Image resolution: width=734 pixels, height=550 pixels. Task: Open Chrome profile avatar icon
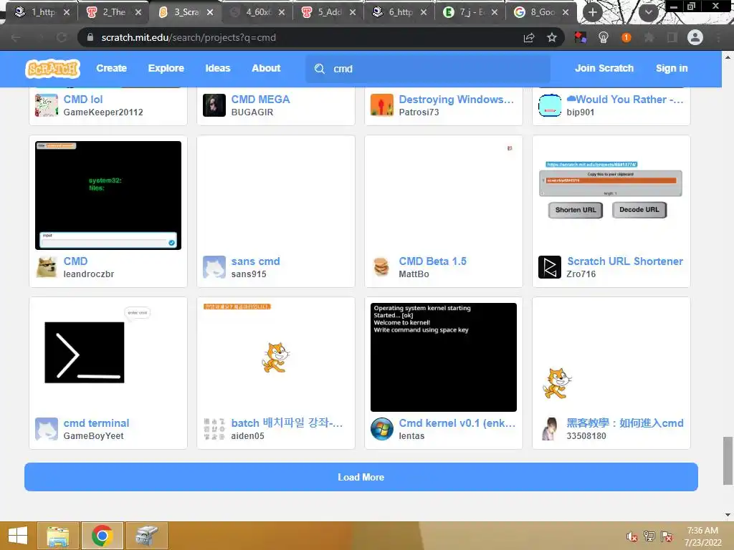[x=695, y=37]
